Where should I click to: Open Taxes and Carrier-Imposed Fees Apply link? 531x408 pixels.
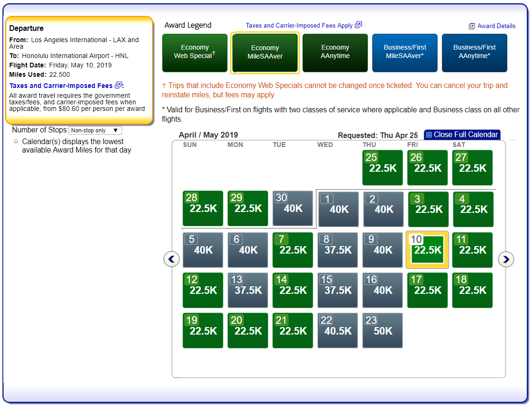[x=299, y=25]
